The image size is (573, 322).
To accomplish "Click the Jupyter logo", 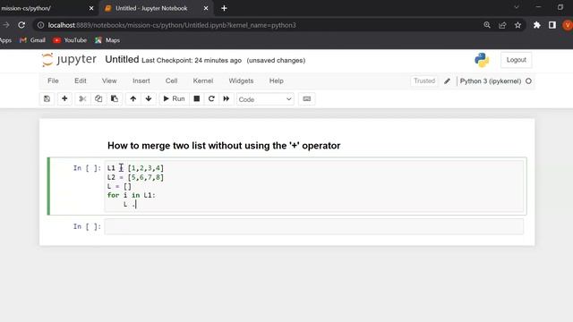I will point(69,60).
